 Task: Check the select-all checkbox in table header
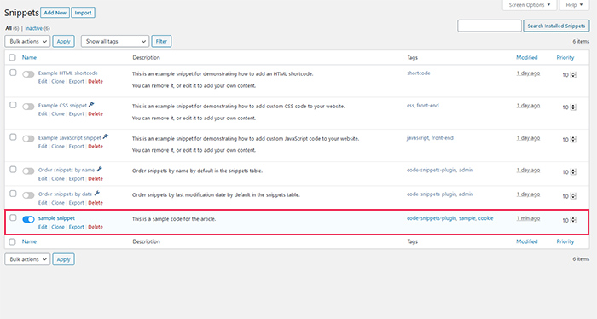point(13,57)
